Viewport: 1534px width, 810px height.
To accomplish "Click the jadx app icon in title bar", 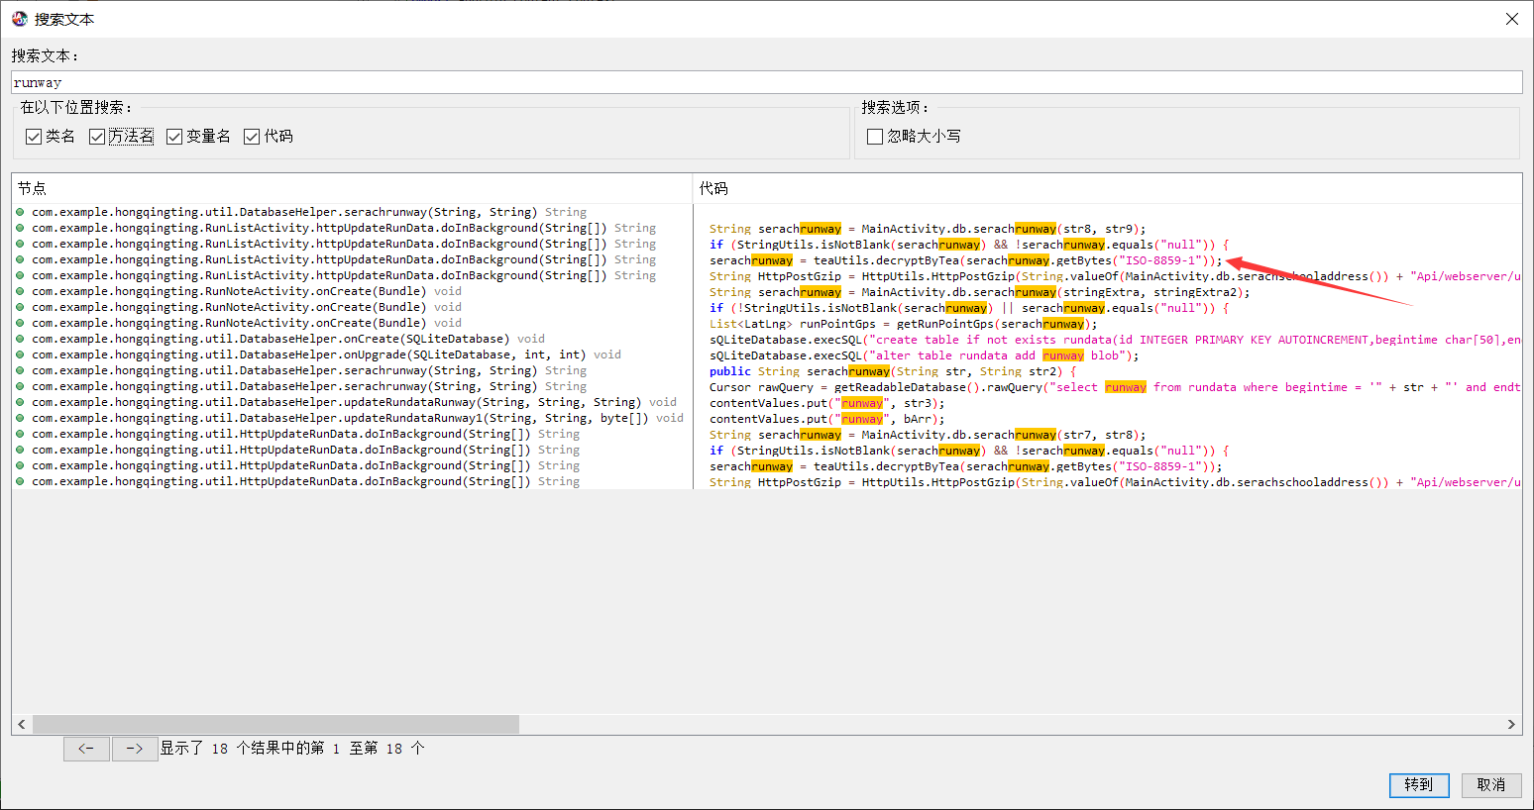I will click(20, 19).
